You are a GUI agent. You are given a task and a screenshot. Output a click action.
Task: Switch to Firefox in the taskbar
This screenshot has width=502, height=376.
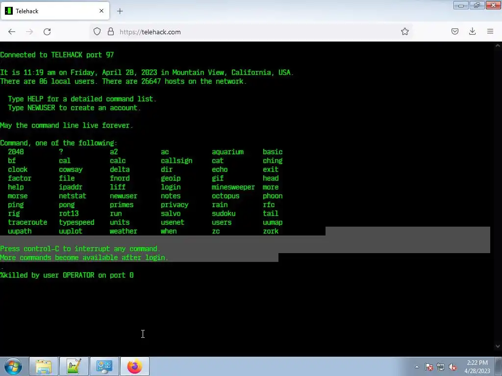[135, 366]
